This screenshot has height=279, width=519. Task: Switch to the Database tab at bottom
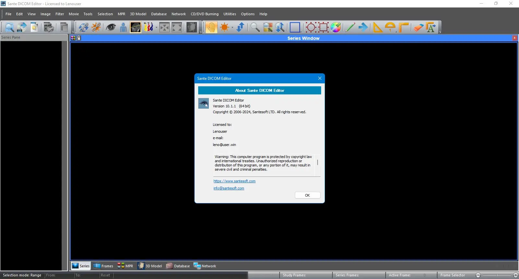[x=178, y=266]
